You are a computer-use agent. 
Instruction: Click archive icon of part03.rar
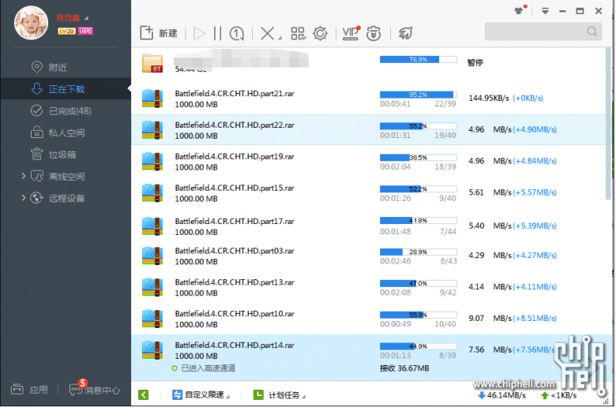tap(152, 256)
